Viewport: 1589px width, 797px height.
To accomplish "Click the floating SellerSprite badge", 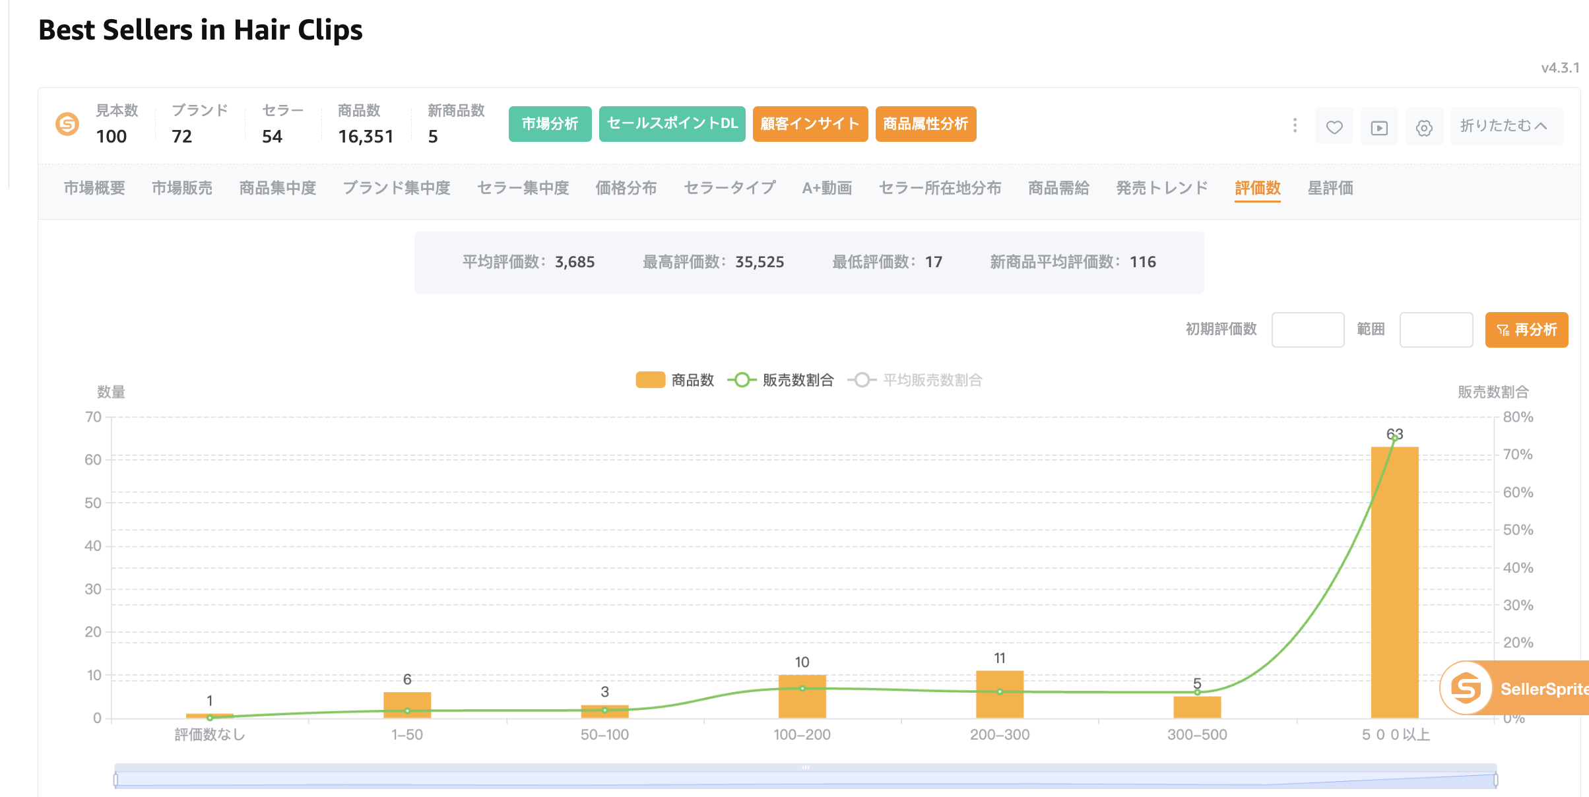I will pyautogui.click(x=1515, y=687).
